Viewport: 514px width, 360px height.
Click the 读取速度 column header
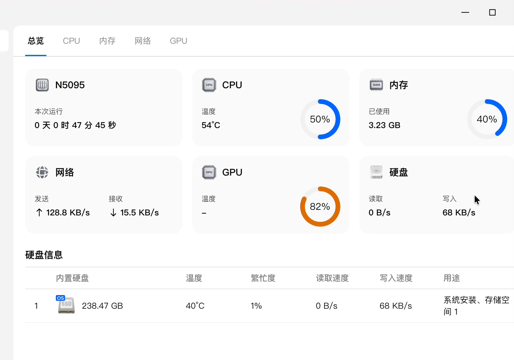point(332,278)
